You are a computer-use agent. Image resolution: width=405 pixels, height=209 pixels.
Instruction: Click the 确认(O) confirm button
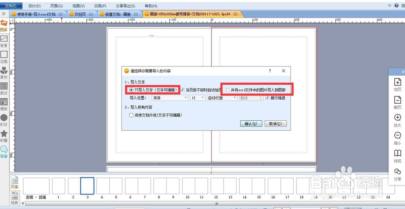click(251, 124)
